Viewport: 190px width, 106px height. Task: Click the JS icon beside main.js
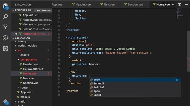click(18, 97)
